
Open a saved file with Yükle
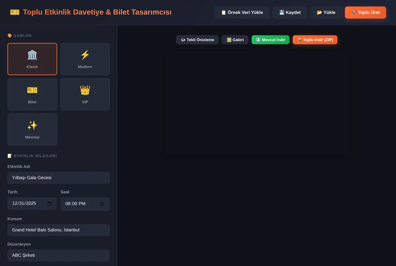(326, 13)
